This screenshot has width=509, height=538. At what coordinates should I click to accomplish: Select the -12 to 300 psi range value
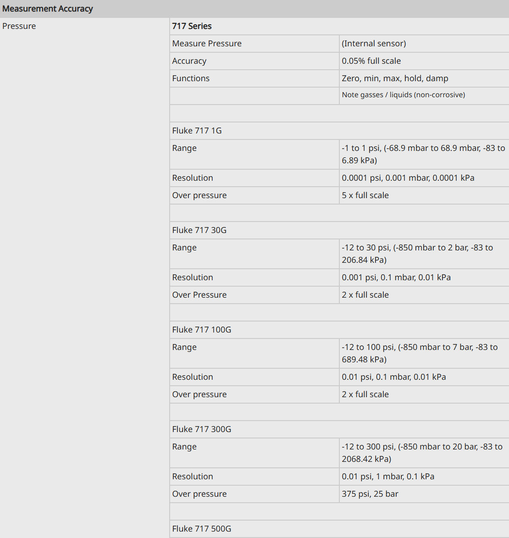pos(422,453)
